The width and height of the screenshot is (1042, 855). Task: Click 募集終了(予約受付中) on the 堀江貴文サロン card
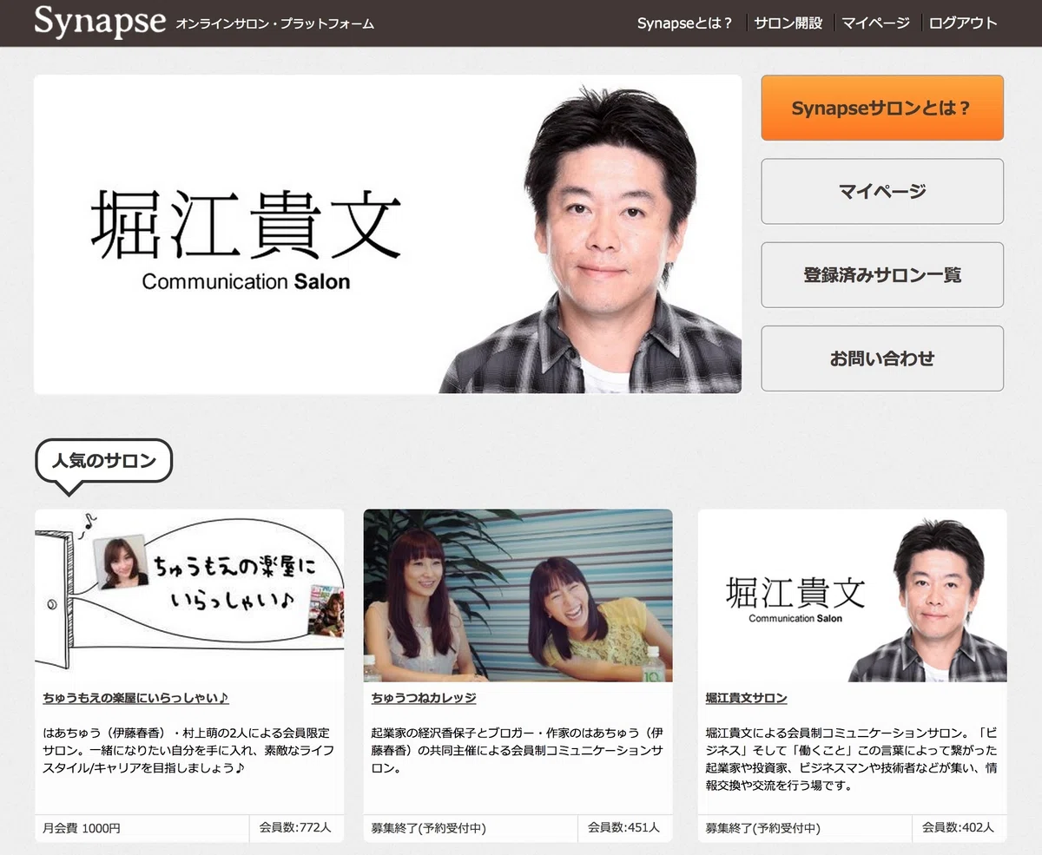[762, 828]
